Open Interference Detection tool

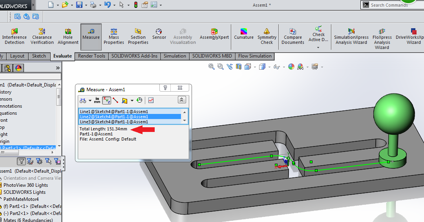pyautogui.click(x=15, y=36)
